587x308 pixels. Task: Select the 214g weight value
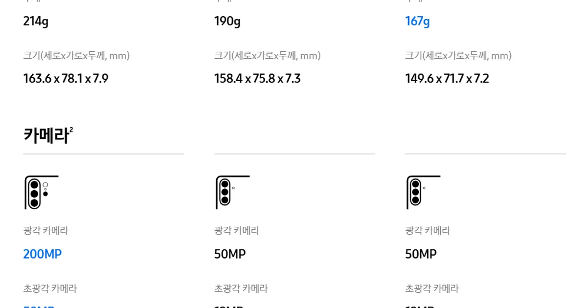(36, 22)
